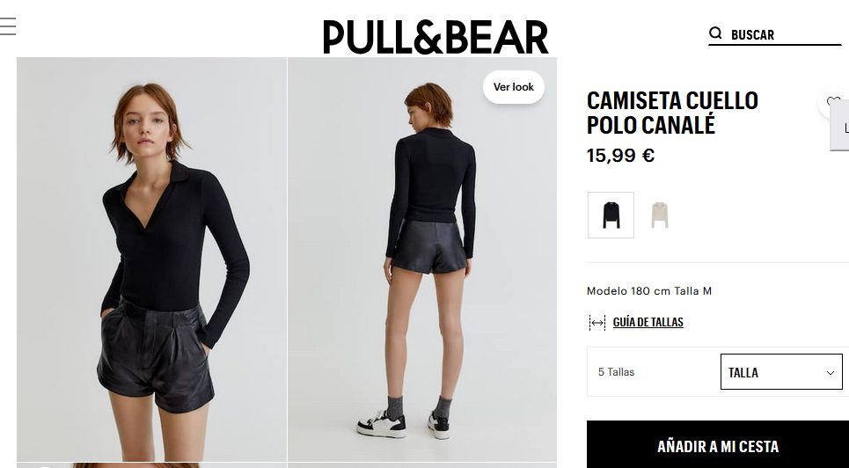Open the back view model photo
Image resolution: width=849 pixels, height=468 pixels.
click(x=422, y=259)
